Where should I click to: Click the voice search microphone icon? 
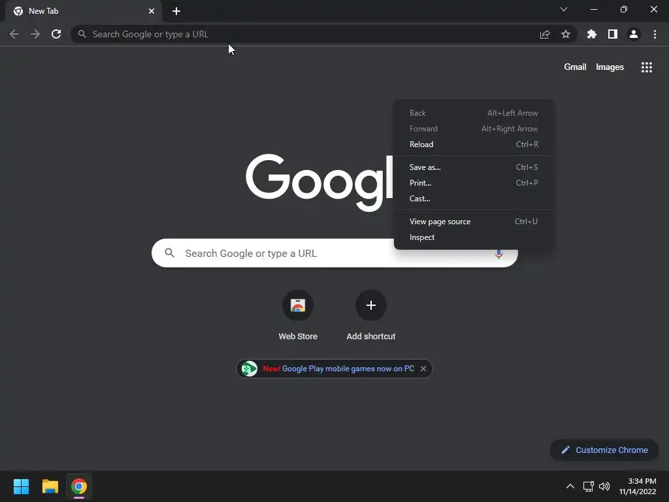coord(498,254)
